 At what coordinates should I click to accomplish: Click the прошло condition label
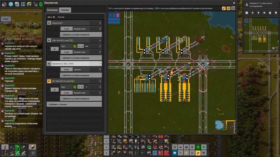pyautogui.click(x=77, y=69)
